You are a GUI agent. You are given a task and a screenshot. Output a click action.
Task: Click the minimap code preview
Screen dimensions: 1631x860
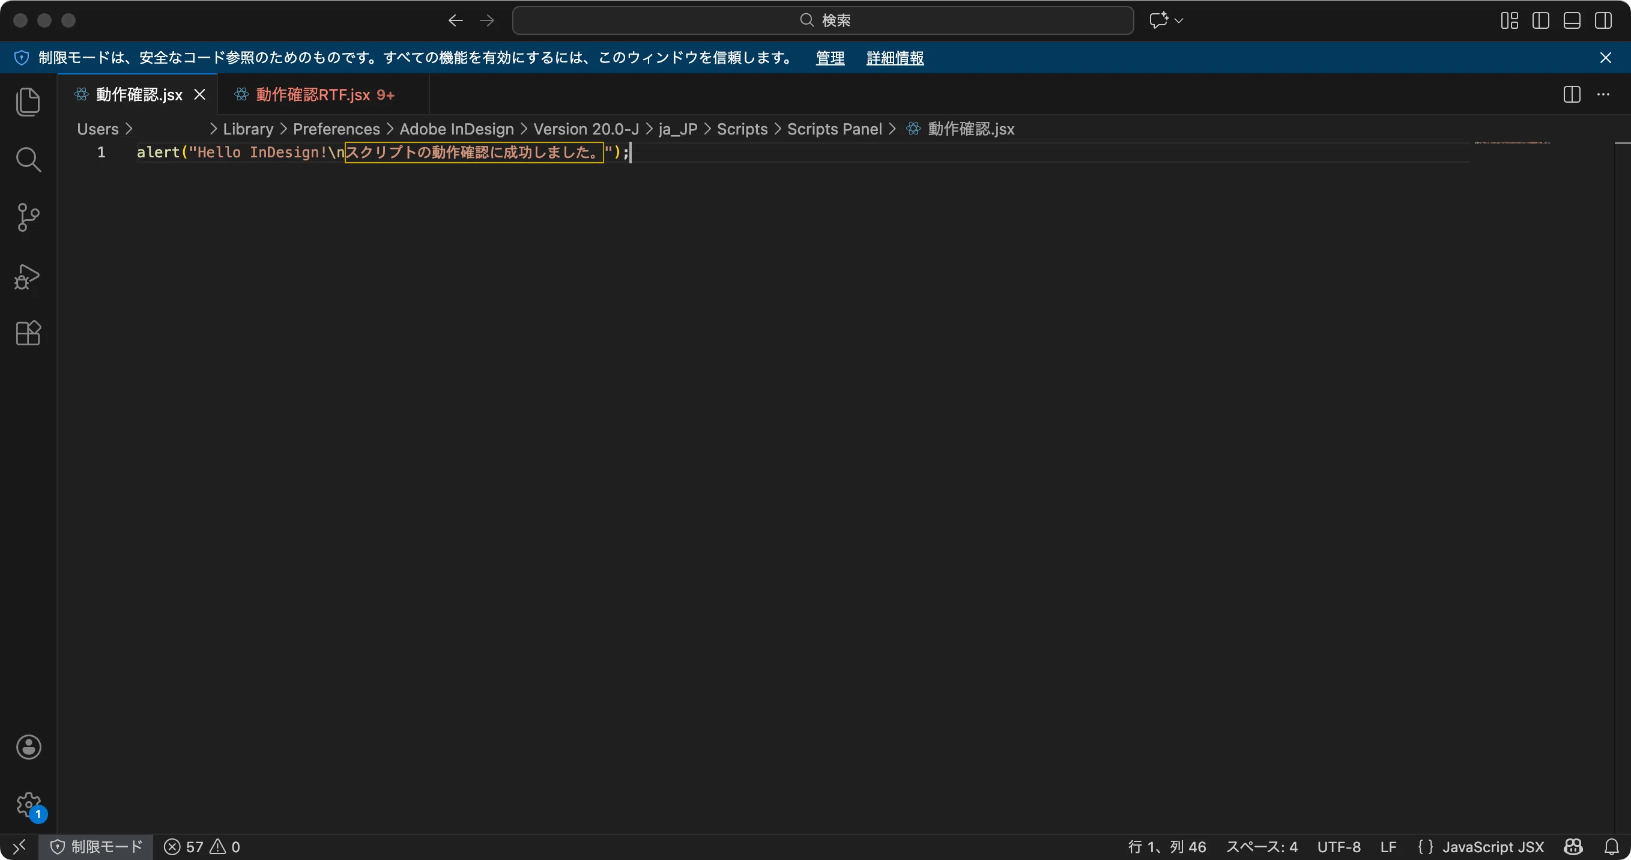click(1512, 142)
